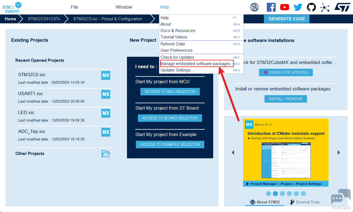Image resolution: width=353 pixels, height=212 pixels.
Task: Choose Refresh Data menu entry
Action: click(201, 44)
